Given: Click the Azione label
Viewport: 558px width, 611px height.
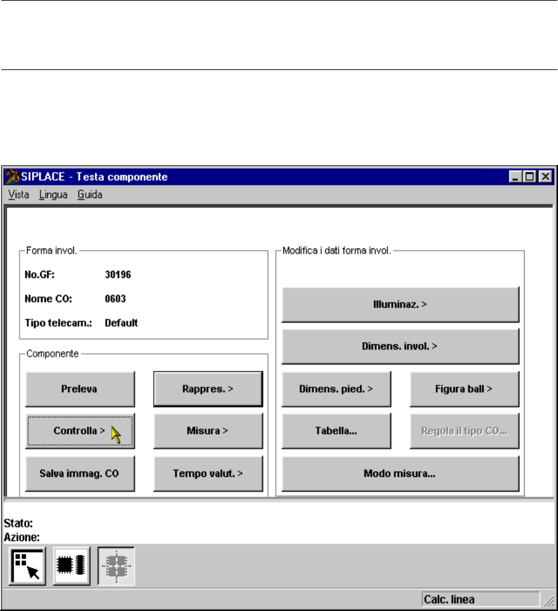Looking at the screenshot, I should coord(22,537).
